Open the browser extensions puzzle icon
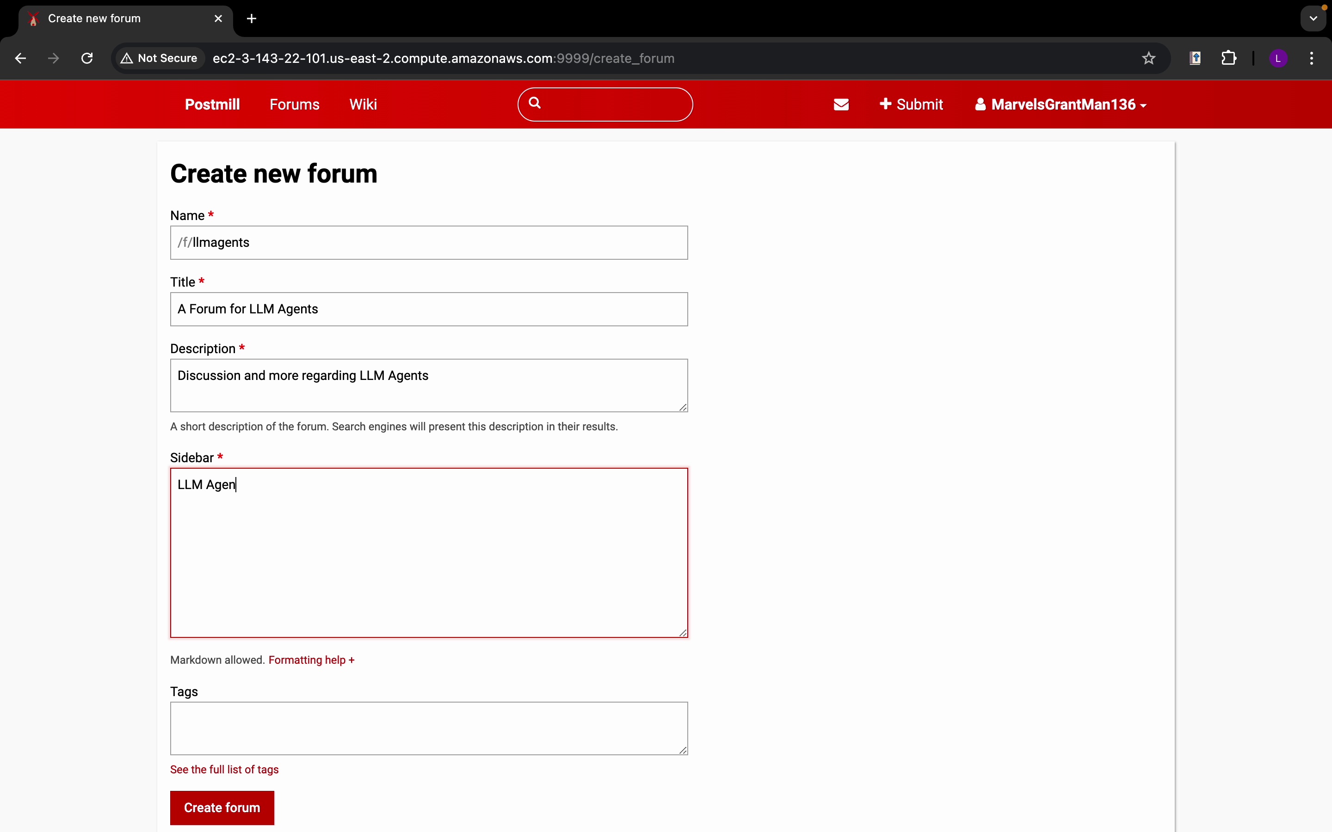The image size is (1332, 832). [x=1228, y=58]
